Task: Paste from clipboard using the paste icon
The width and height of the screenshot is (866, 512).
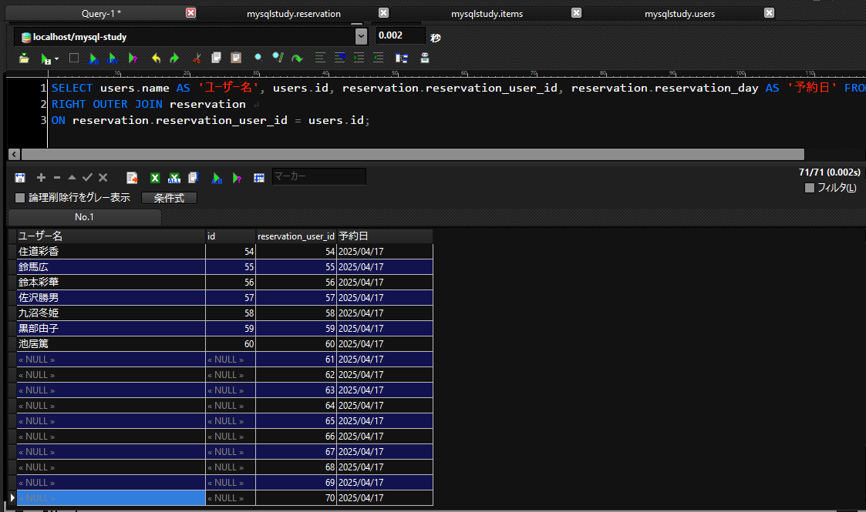Action: tap(235, 58)
